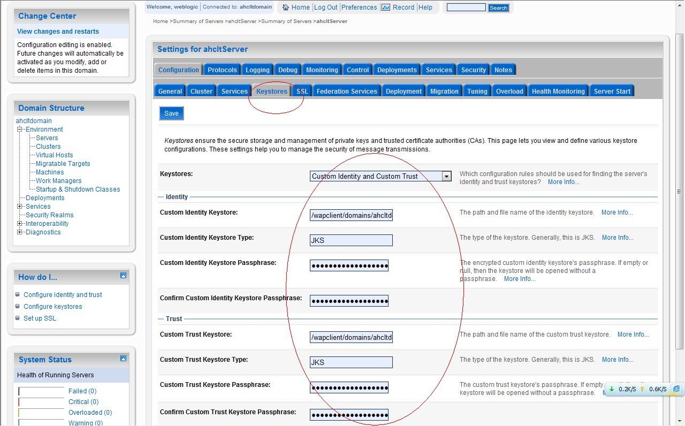Select the Debug tab
685x426 pixels.
click(287, 70)
